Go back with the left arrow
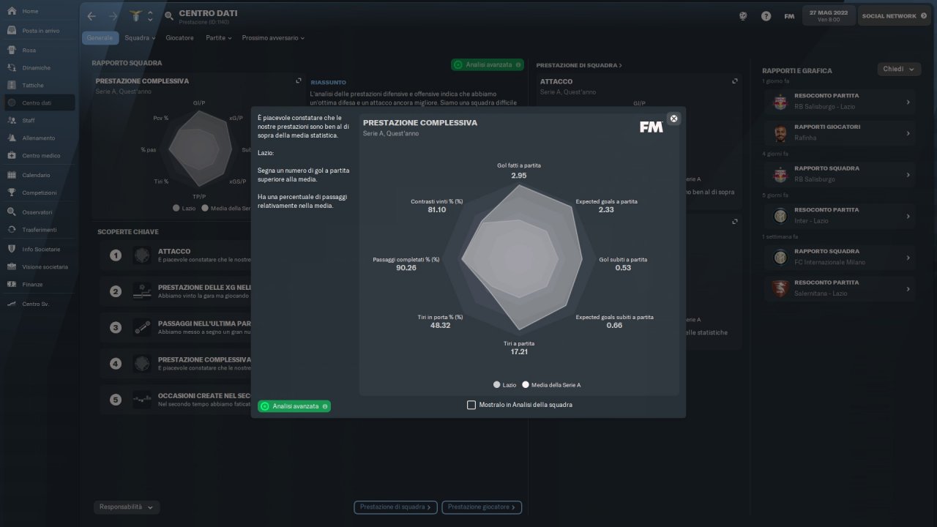The image size is (937, 527). (92, 16)
